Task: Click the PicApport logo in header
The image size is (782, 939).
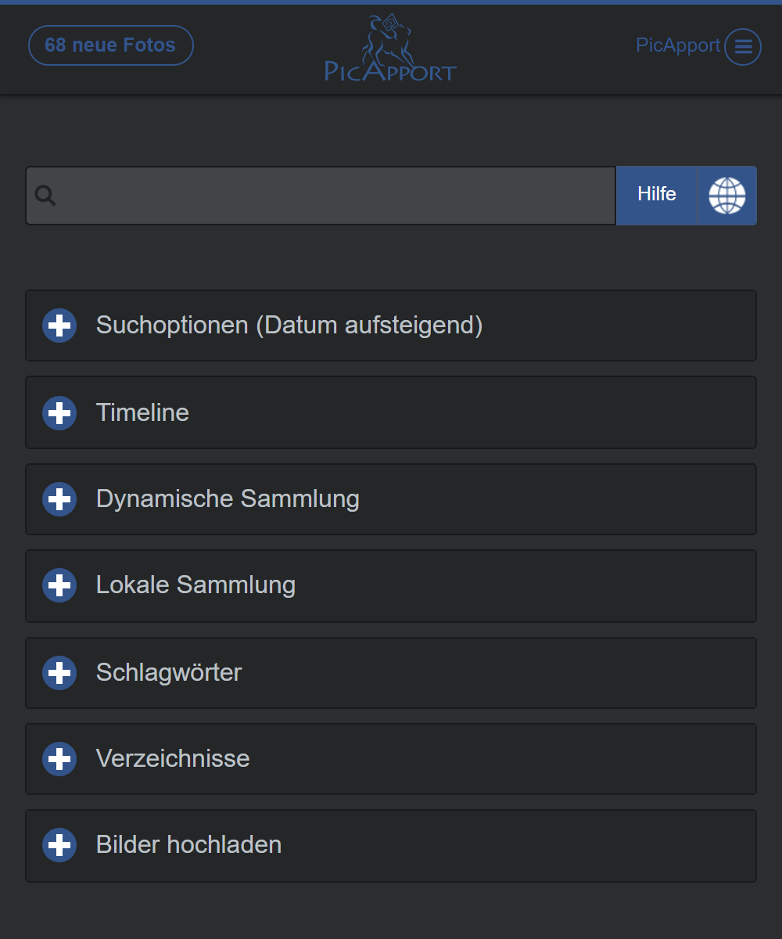Action: [390, 49]
